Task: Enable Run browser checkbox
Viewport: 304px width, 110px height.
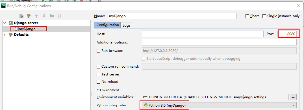Action: (99, 51)
